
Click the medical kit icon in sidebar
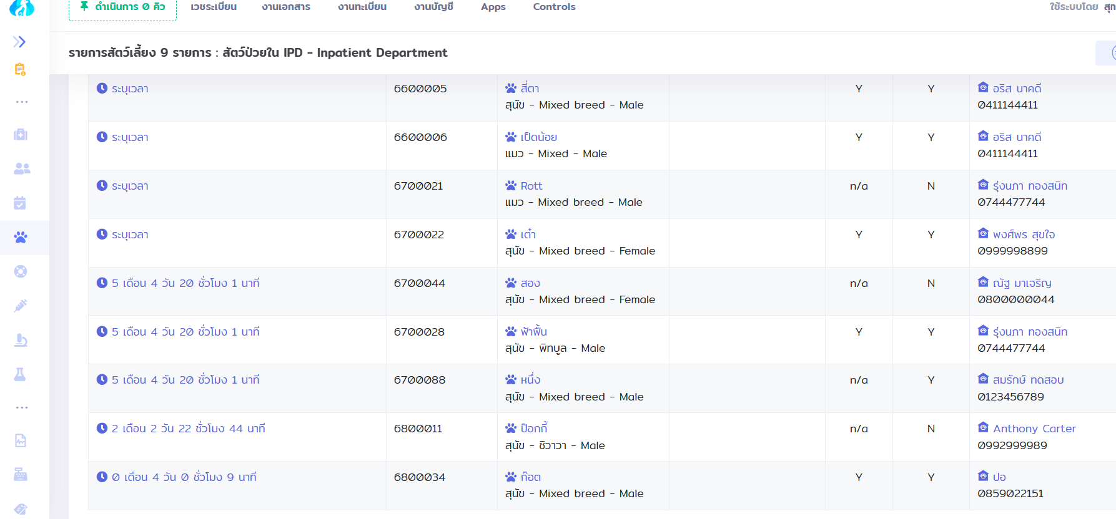(21, 135)
